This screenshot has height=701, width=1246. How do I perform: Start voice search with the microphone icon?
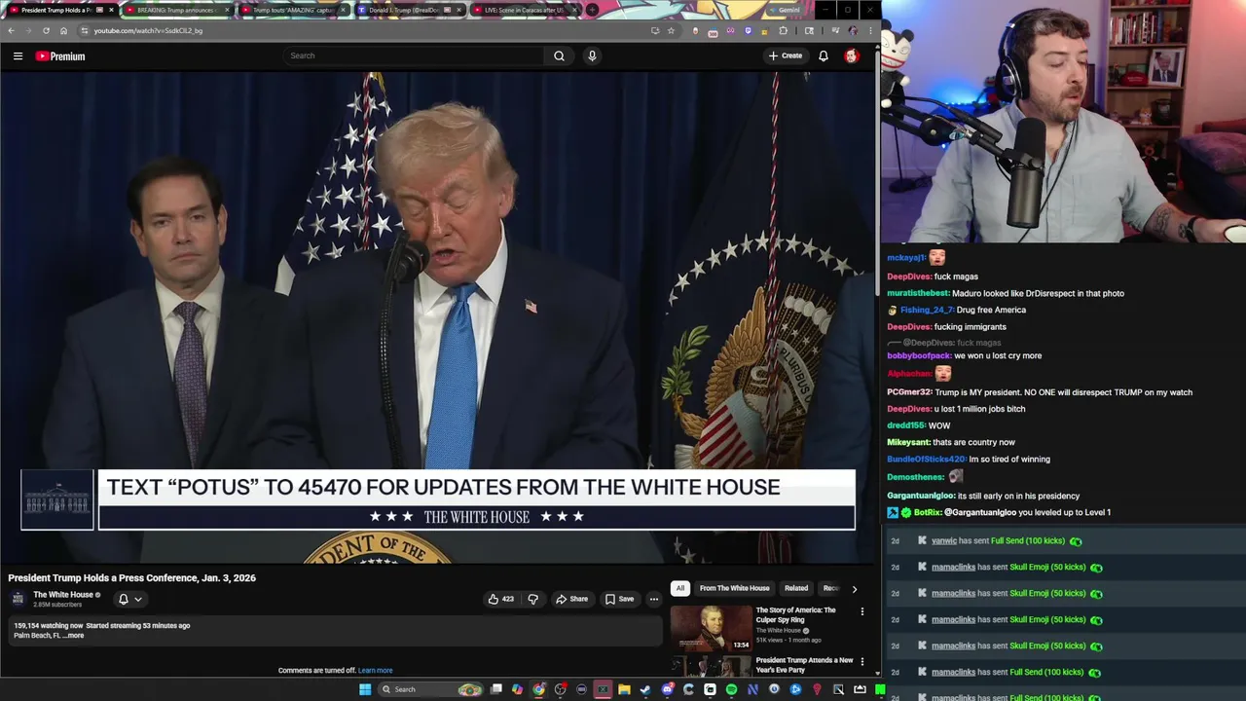[592, 55]
